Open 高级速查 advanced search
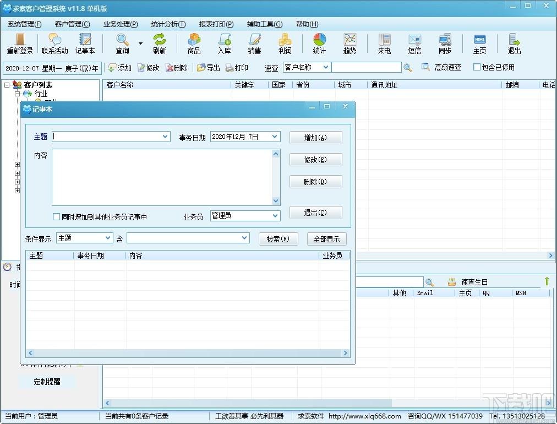557x424 pixels. coord(441,67)
